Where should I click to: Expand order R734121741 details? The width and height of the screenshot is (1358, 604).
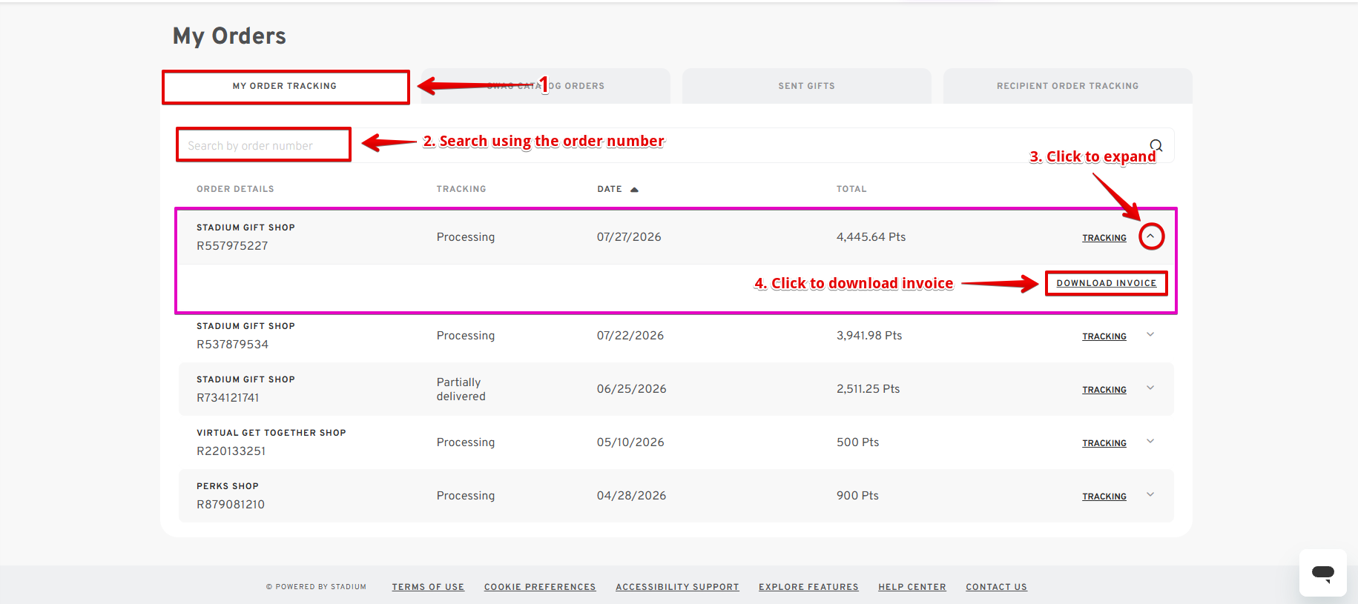[1150, 388]
